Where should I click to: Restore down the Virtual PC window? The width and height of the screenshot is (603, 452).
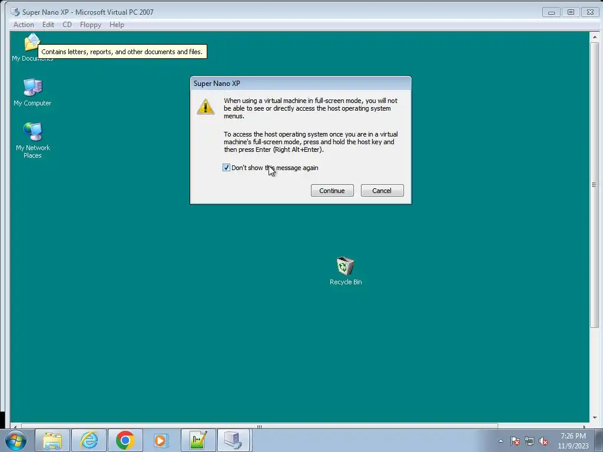tap(571, 12)
